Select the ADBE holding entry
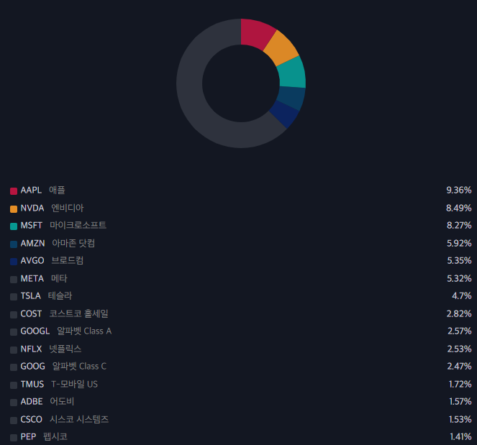 [x=240, y=402]
